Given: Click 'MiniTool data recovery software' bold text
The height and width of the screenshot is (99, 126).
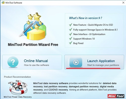Looking at the screenshot, I should (x=51, y=83).
